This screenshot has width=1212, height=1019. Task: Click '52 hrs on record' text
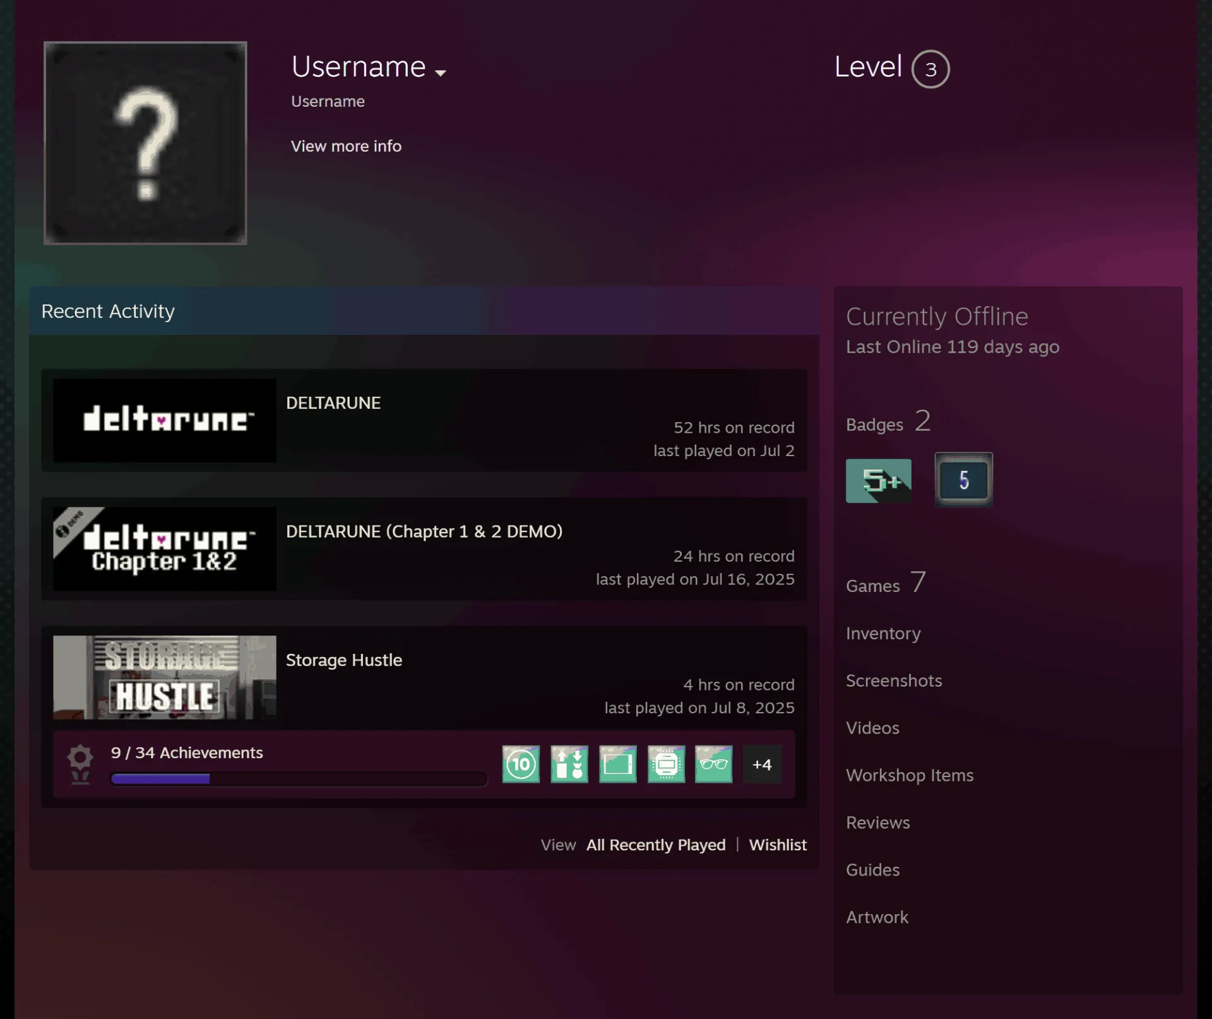click(734, 428)
